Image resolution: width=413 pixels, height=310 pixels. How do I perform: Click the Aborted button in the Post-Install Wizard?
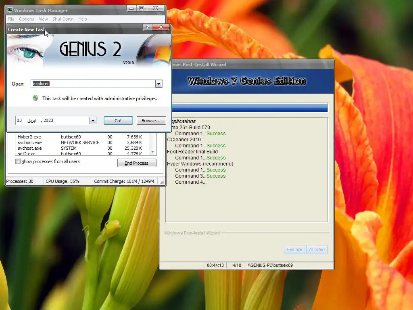tap(317, 249)
